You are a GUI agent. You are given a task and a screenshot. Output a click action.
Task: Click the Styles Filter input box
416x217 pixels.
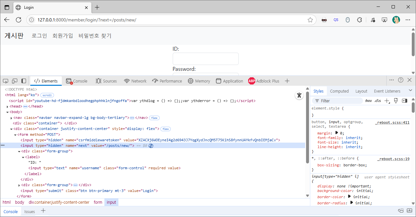(337, 101)
